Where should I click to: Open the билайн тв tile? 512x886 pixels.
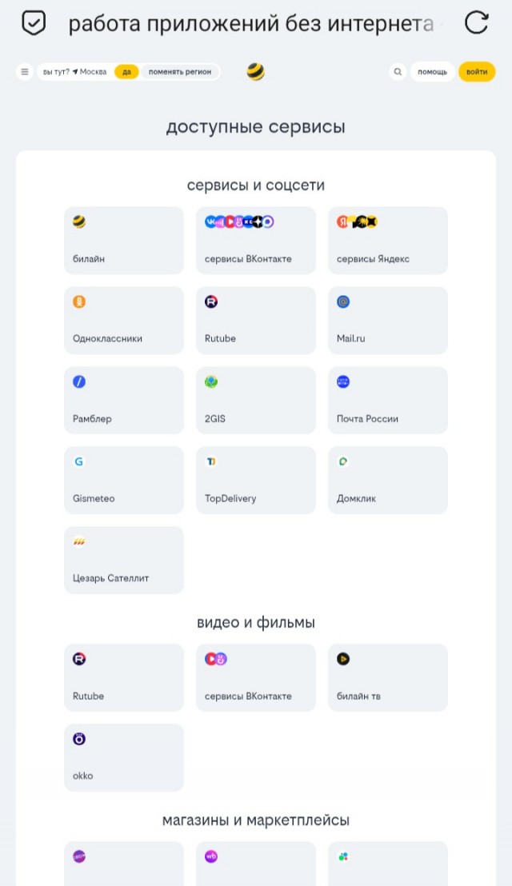pos(388,677)
